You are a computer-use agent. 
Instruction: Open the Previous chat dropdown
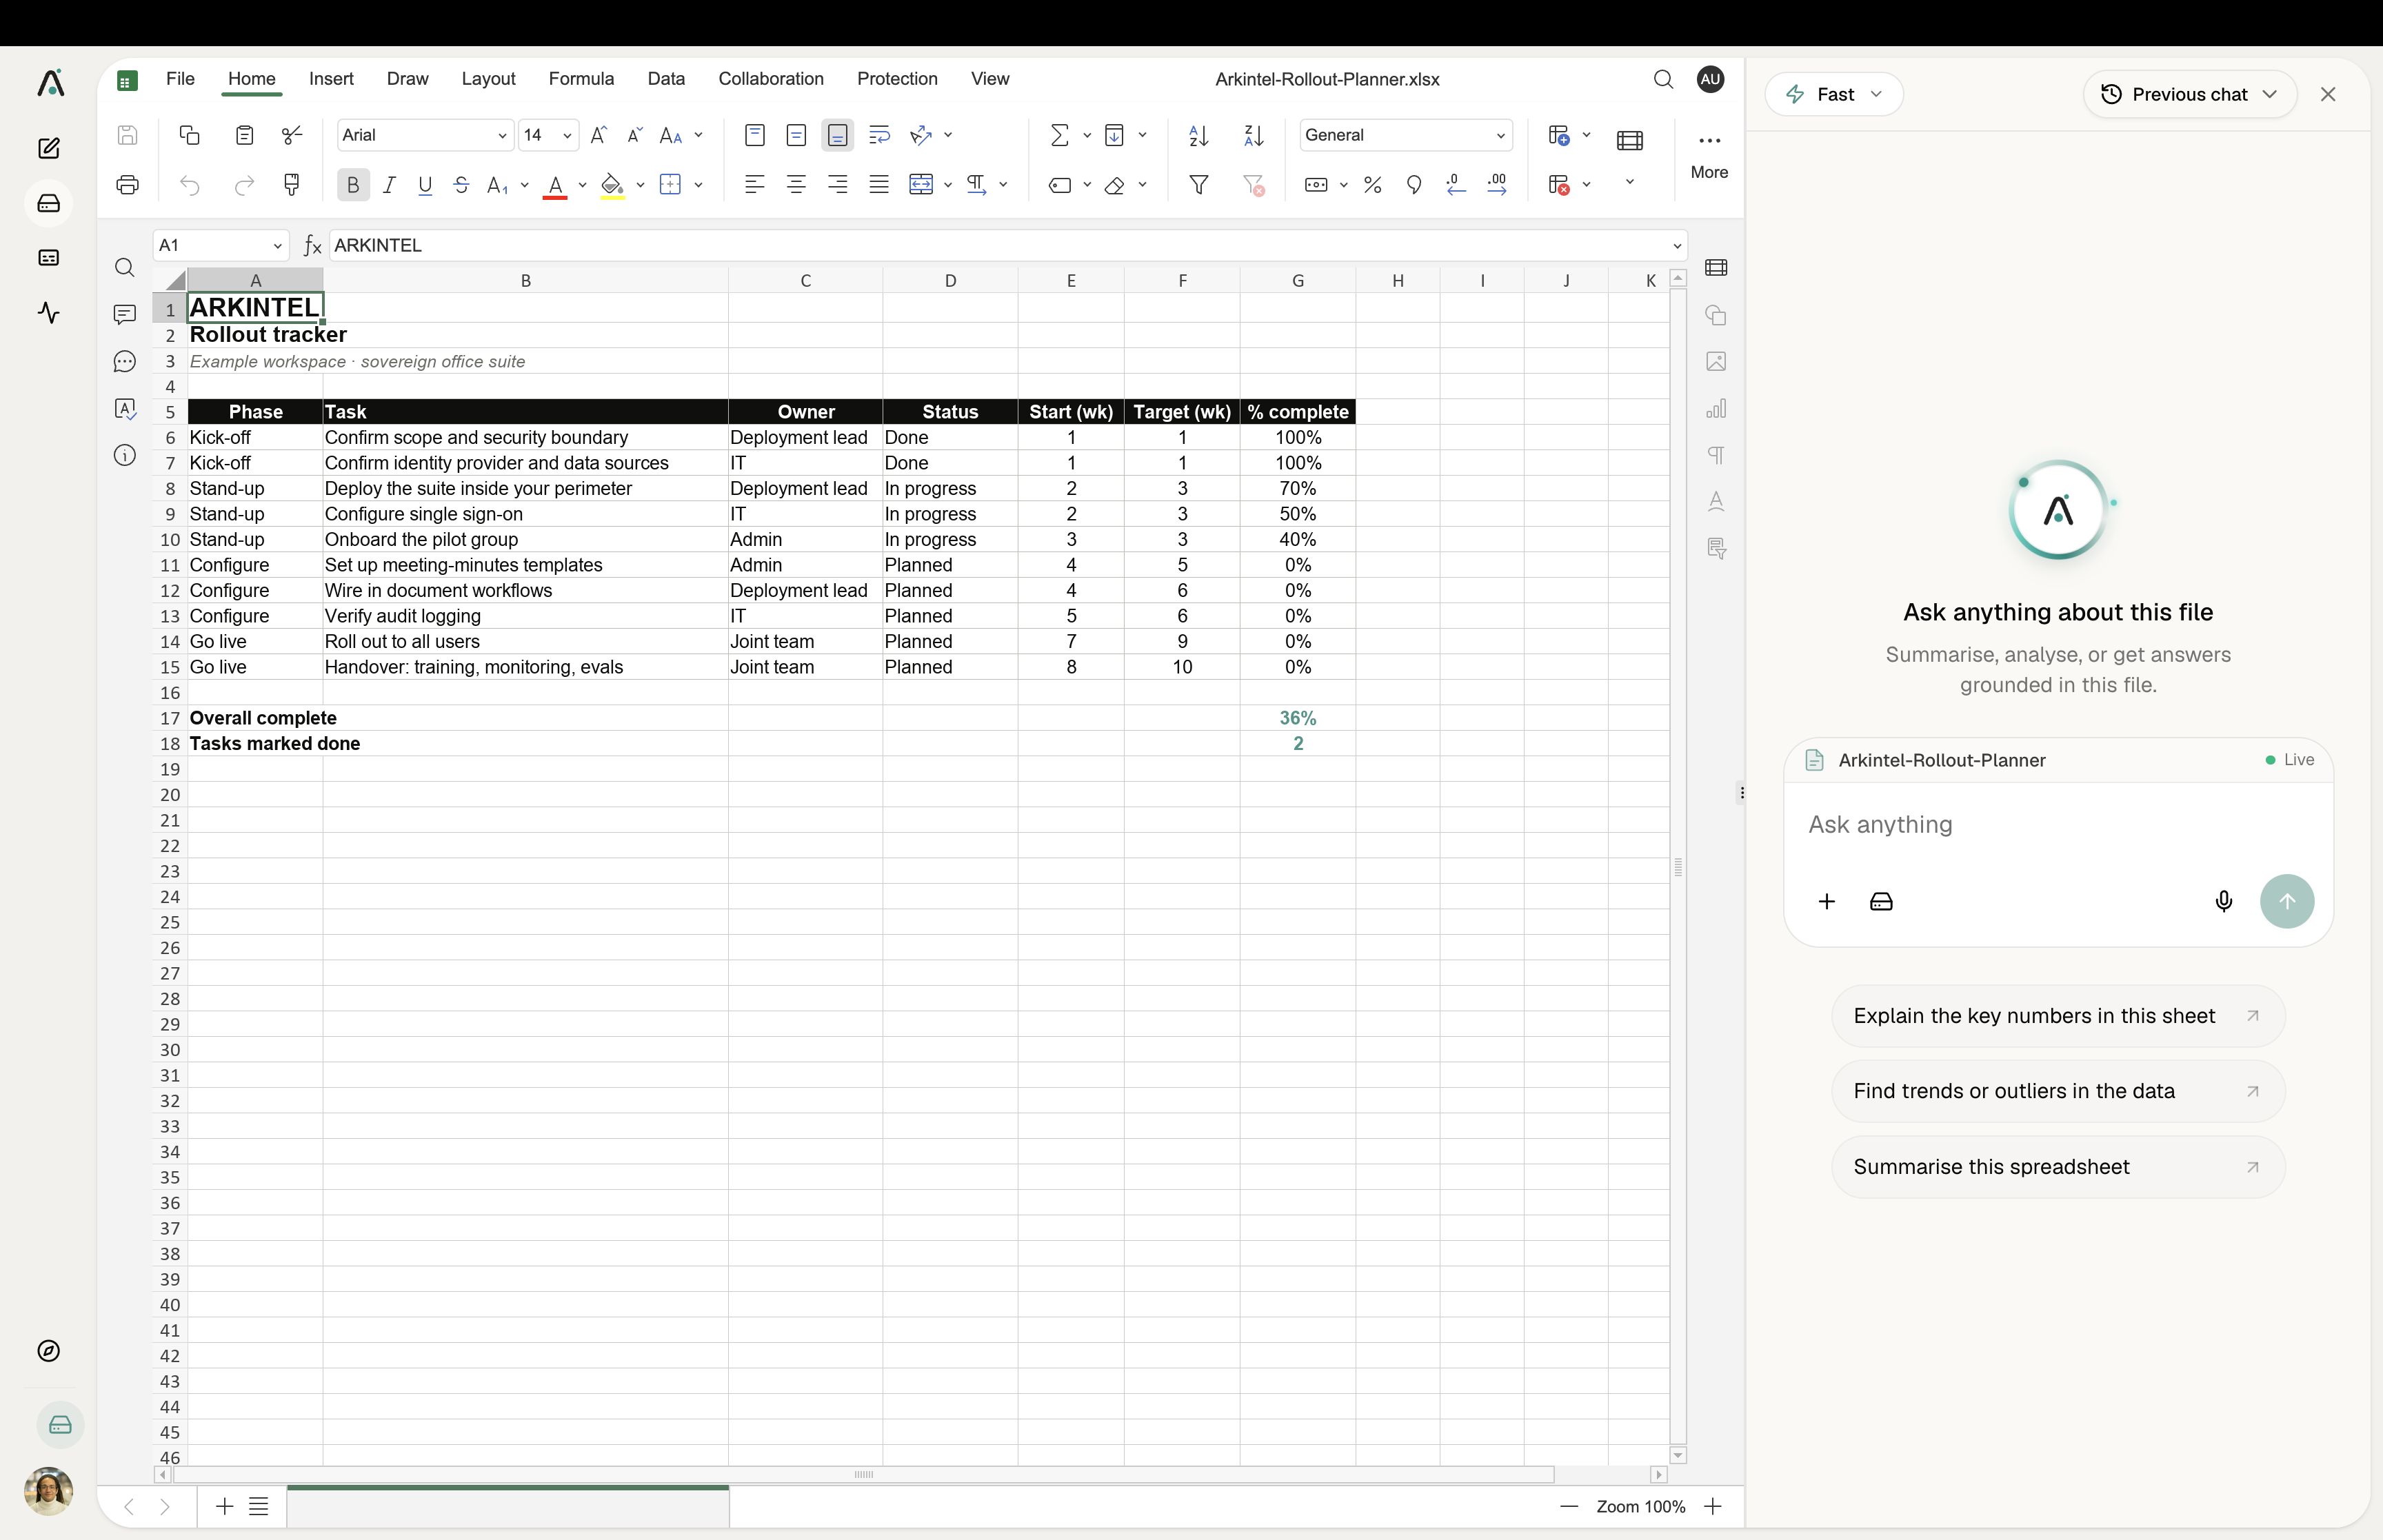point(2189,94)
